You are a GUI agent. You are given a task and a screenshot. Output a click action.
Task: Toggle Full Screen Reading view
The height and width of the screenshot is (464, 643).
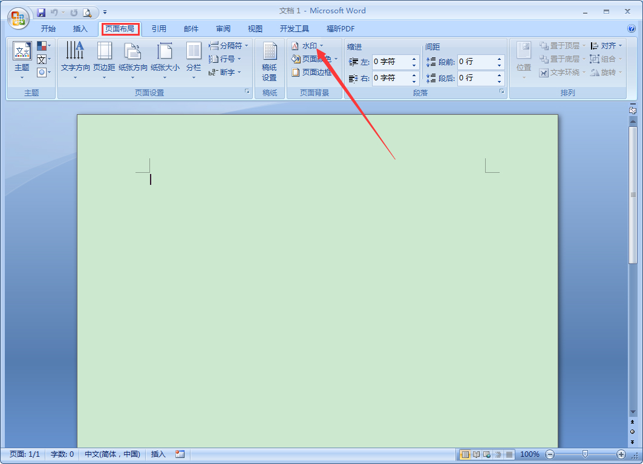click(x=475, y=454)
